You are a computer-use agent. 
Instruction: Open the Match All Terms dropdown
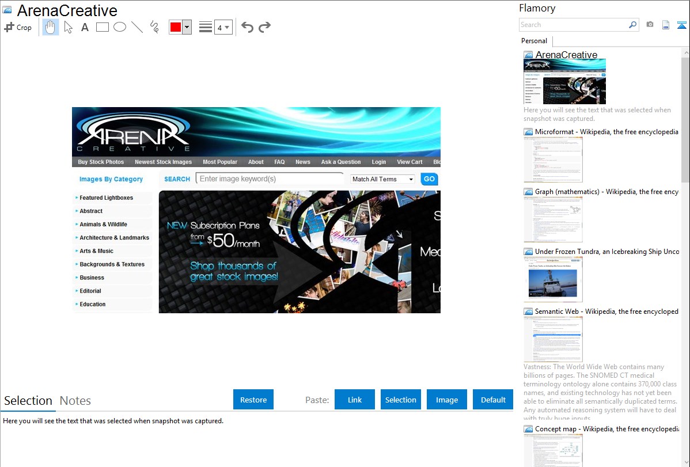(383, 179)
